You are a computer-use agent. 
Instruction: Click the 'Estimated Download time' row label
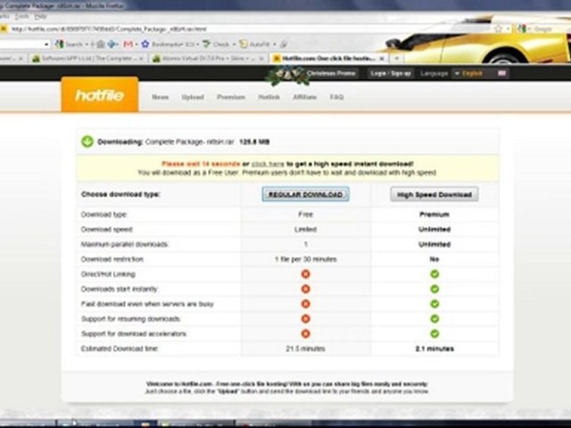(120, 349)
